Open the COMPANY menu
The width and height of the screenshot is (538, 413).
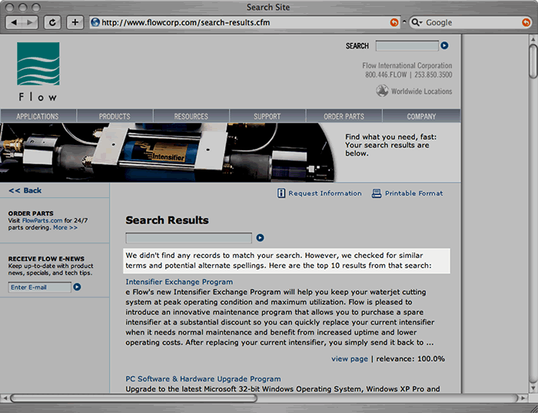(421, 117)
